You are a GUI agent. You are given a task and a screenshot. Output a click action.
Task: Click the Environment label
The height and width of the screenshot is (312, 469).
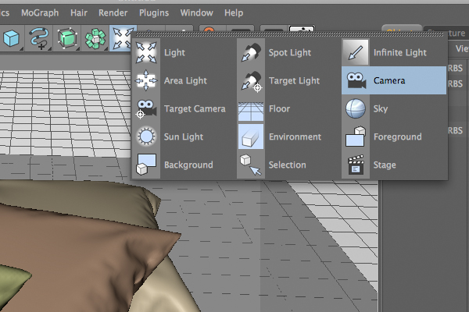coord(295,136)
